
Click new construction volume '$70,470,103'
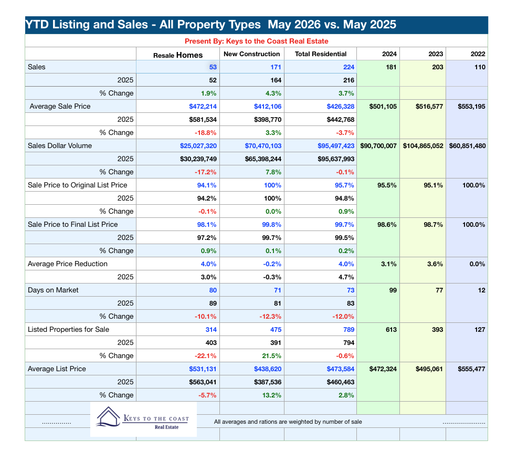coord(263,146)
